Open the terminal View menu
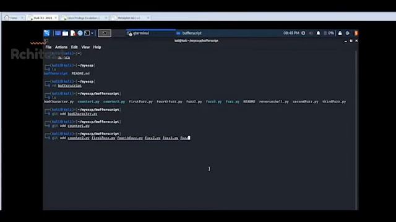Viewport: 396px width, 222px height. [x=85, y=47]
